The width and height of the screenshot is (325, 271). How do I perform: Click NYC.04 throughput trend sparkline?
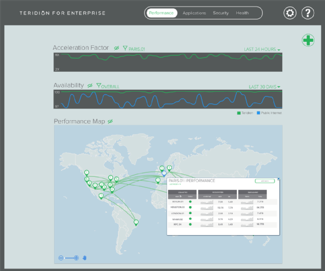point(247,225)
